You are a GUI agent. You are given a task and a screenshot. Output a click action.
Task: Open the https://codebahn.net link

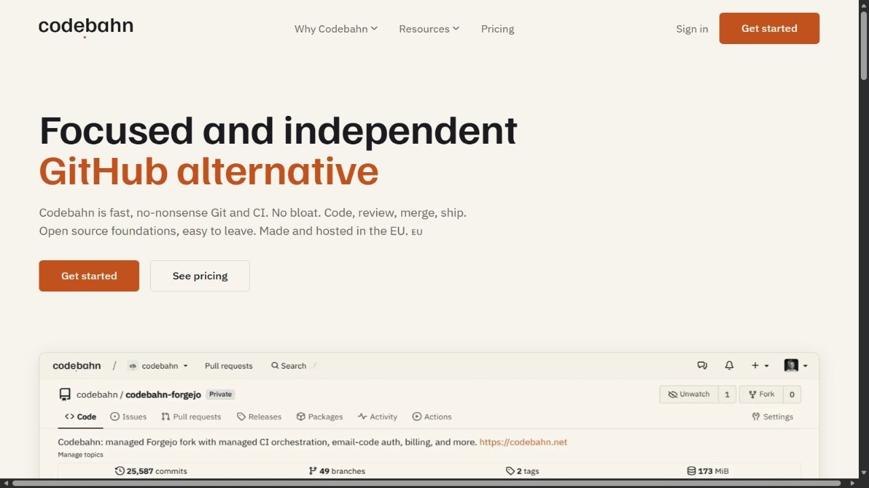click(523, 442)
